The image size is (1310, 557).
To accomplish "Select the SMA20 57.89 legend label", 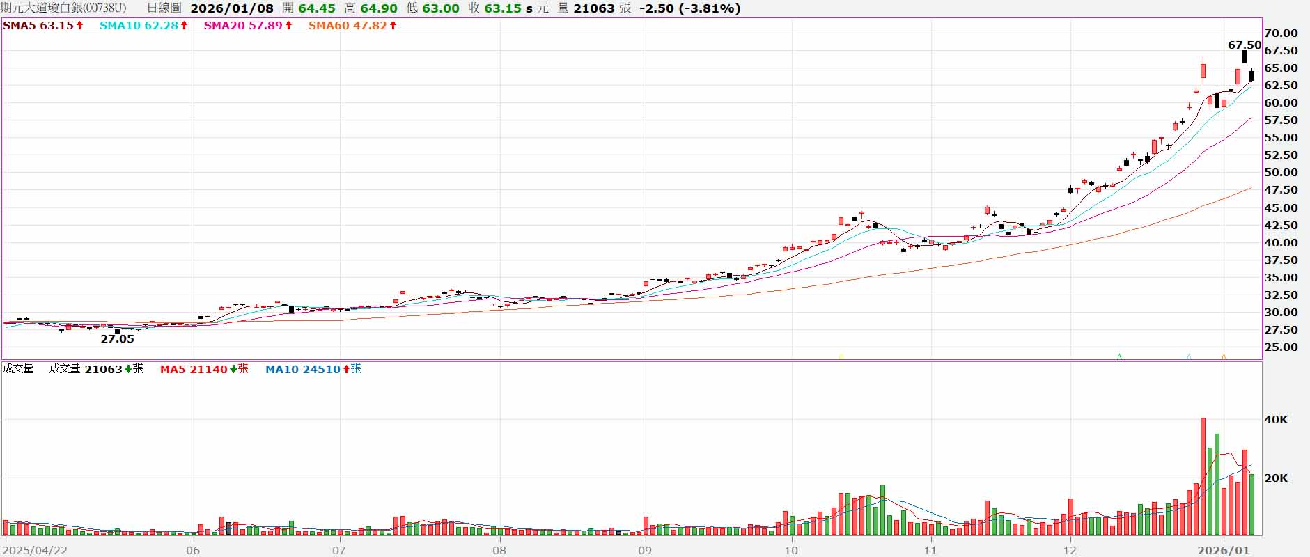I will tap(243, 26).
